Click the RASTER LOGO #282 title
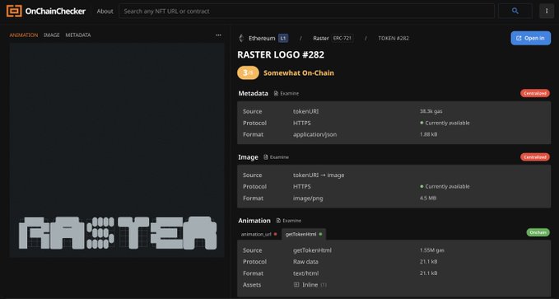The width and height of the screenshot is (559, 299). tap(281, 54)
